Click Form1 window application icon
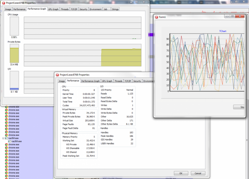Image resolution: width=249 pixels, height=179 pixels. click(x=156, y=17)
